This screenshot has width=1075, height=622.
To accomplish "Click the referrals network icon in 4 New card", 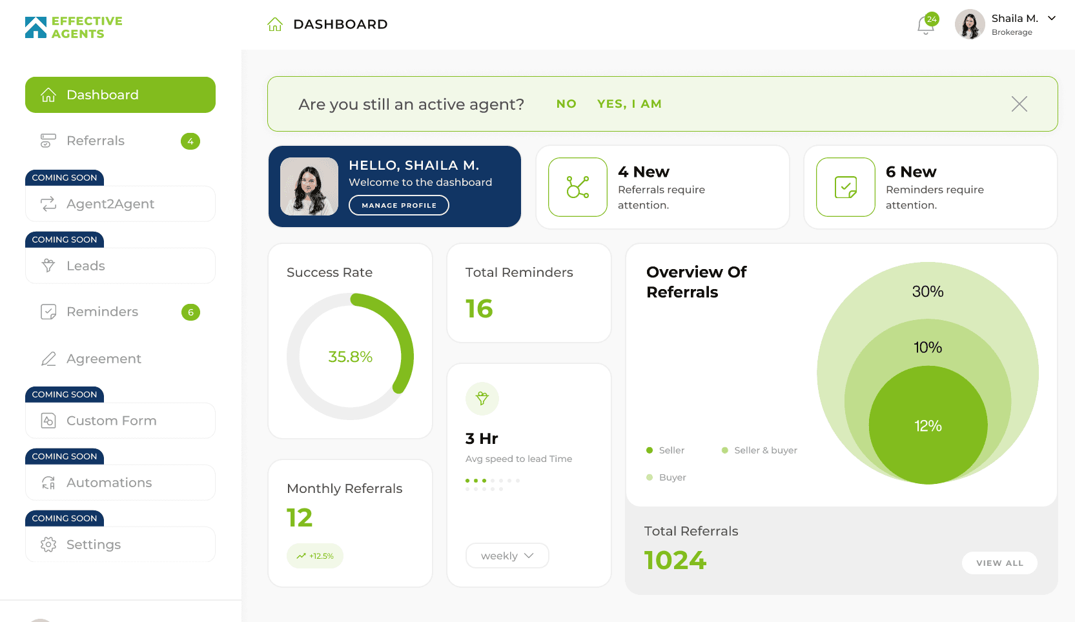I will (x=577, y=187).
